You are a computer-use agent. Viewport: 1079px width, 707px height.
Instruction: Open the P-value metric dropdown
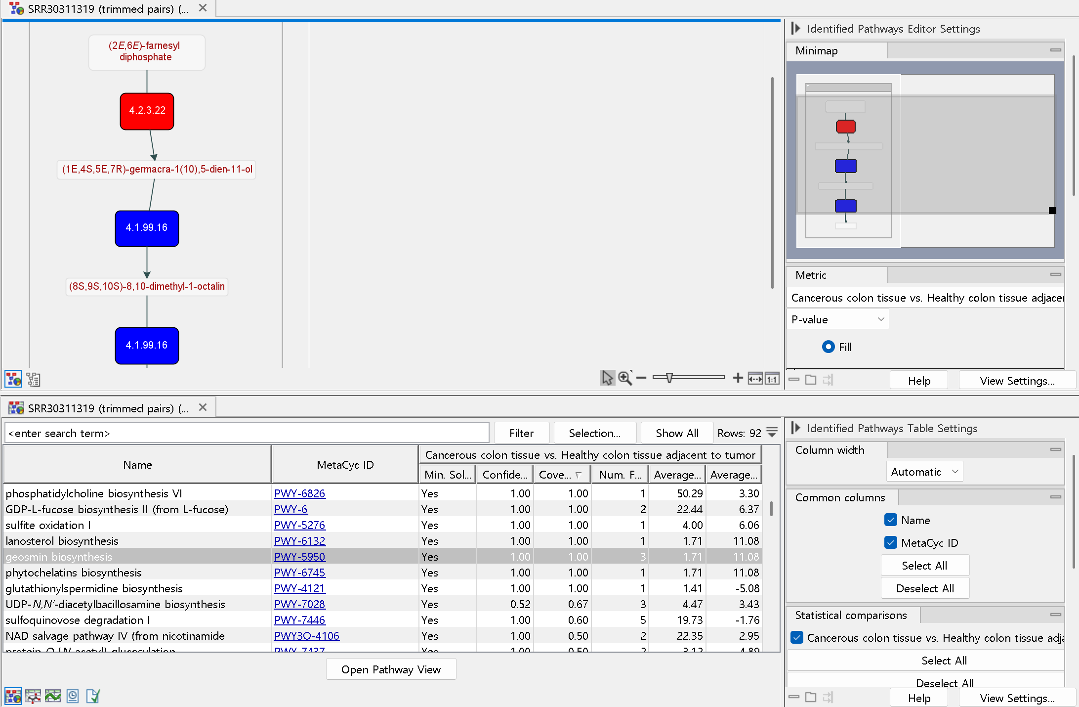[837, 319]
